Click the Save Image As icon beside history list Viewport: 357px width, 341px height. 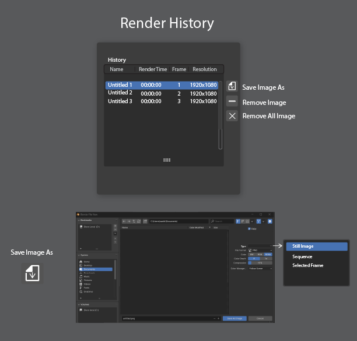click(x=232, y=86)
